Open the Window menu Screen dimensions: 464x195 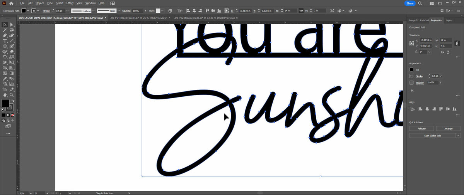tap(90, 3)
